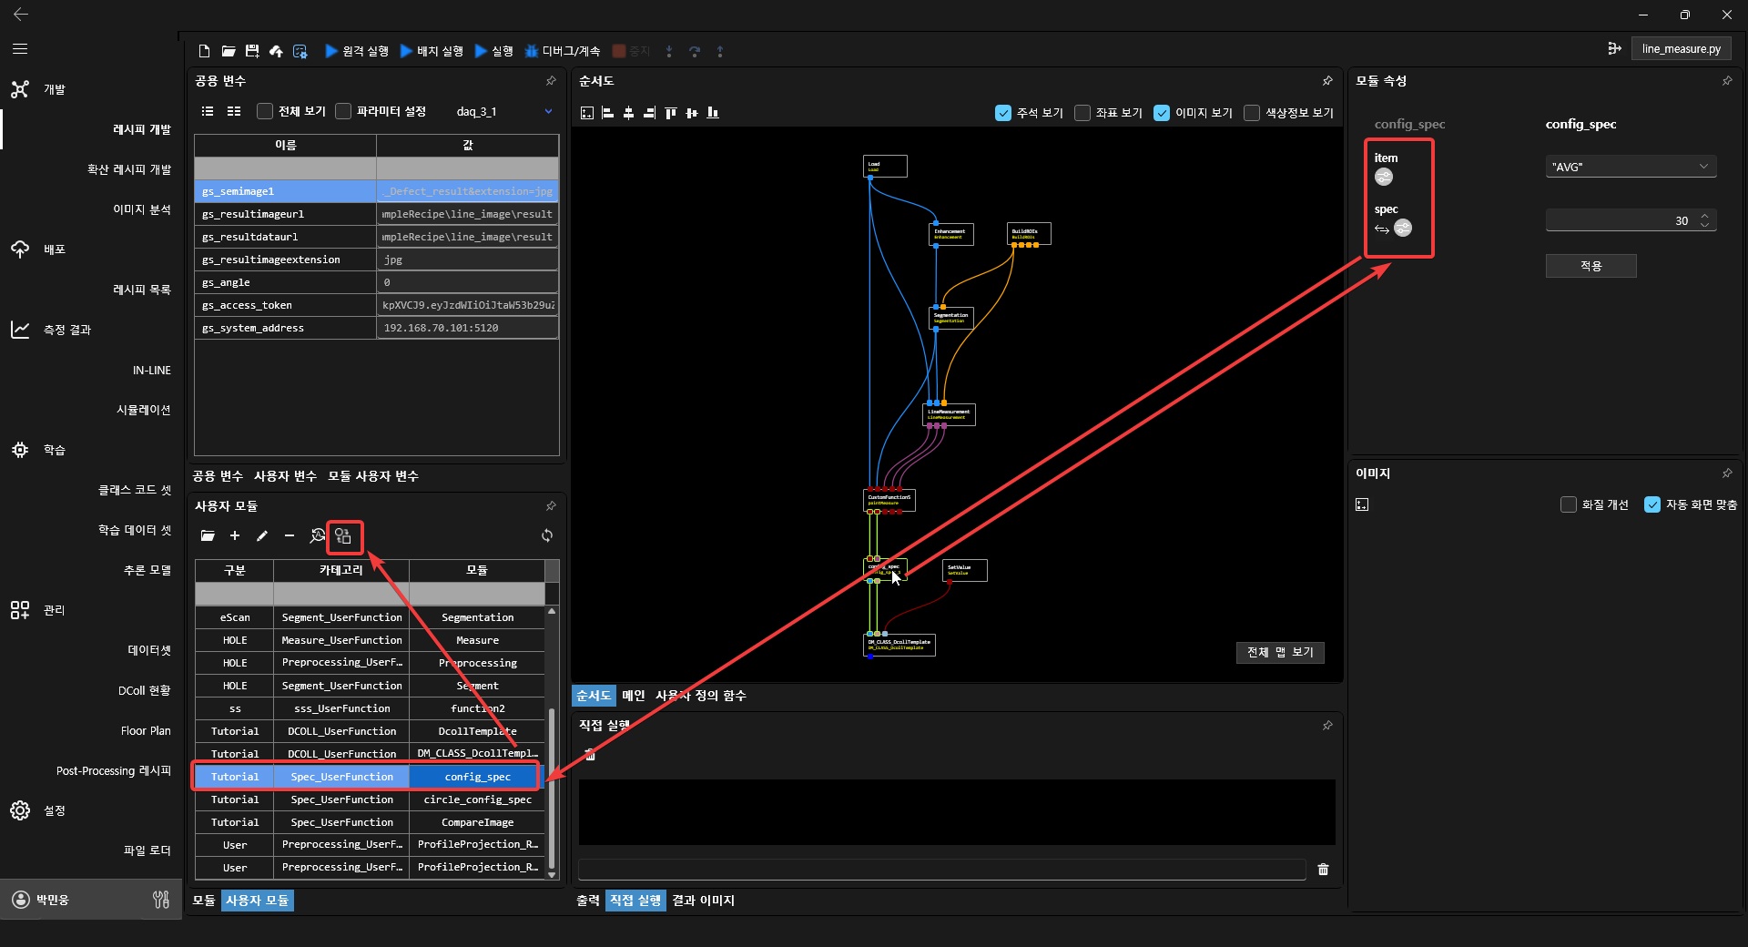Increase the spec value stepper

[x=1704, y=216]
